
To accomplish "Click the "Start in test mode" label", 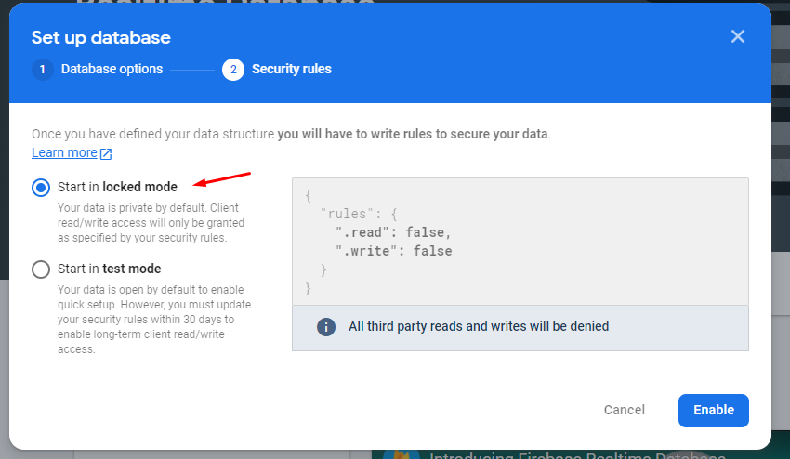I will [x=109, y=269].
